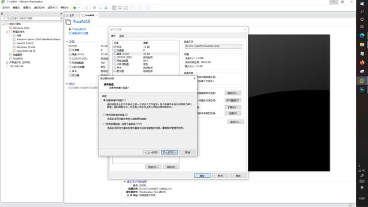
Task: Open the Windows Start button
Action: pyautogui.click(x=362, y=4)
